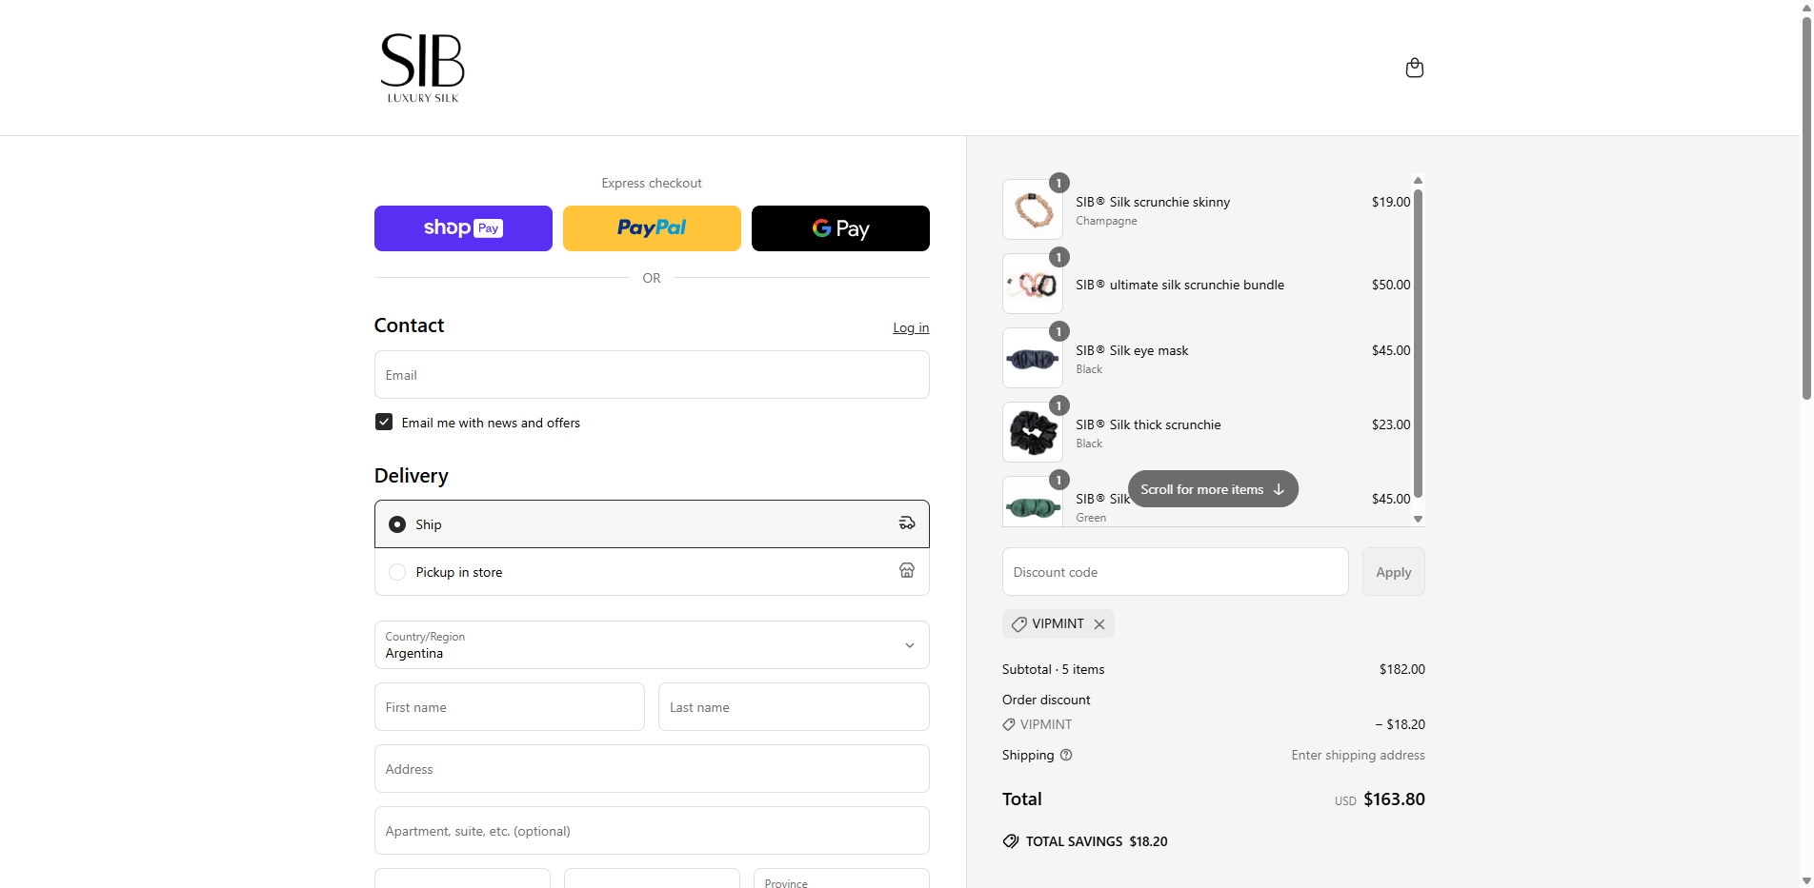Image resolution: width=1814 pixels, height=888 pixels.
Task: Click the order list scroll down arrow
Action: 1418,519
